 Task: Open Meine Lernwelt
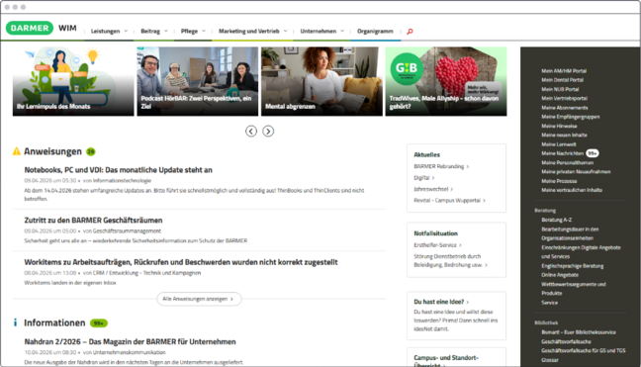(x=559, y=144)
